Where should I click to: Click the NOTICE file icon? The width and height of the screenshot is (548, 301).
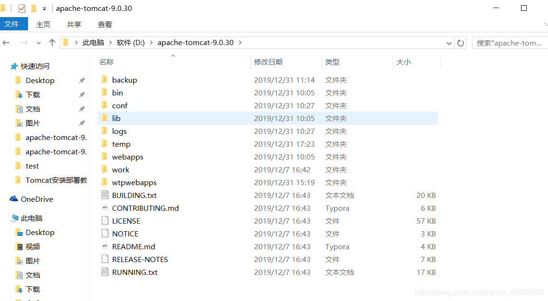click(105, 233)
